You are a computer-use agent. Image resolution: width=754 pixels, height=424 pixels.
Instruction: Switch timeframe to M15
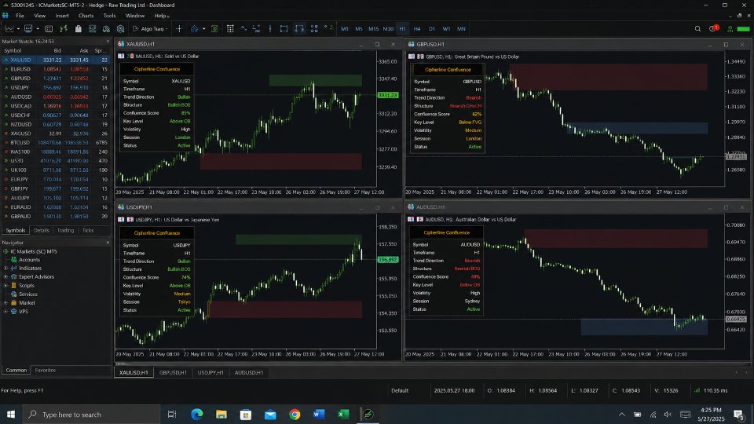click(x=374, y=29)
